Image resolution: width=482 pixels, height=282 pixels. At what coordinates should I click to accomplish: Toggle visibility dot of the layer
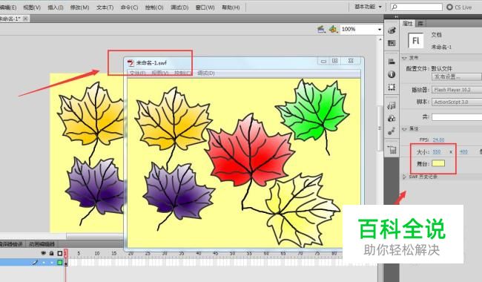pos(43,262)
